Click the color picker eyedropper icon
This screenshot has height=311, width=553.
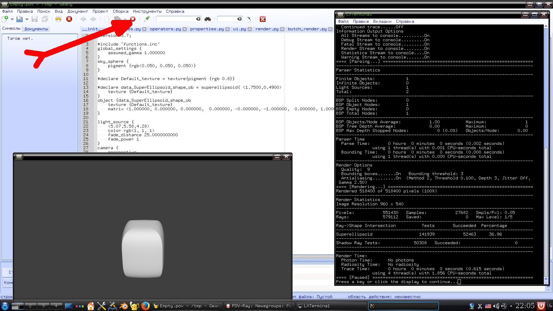click(x=147, y=19)
